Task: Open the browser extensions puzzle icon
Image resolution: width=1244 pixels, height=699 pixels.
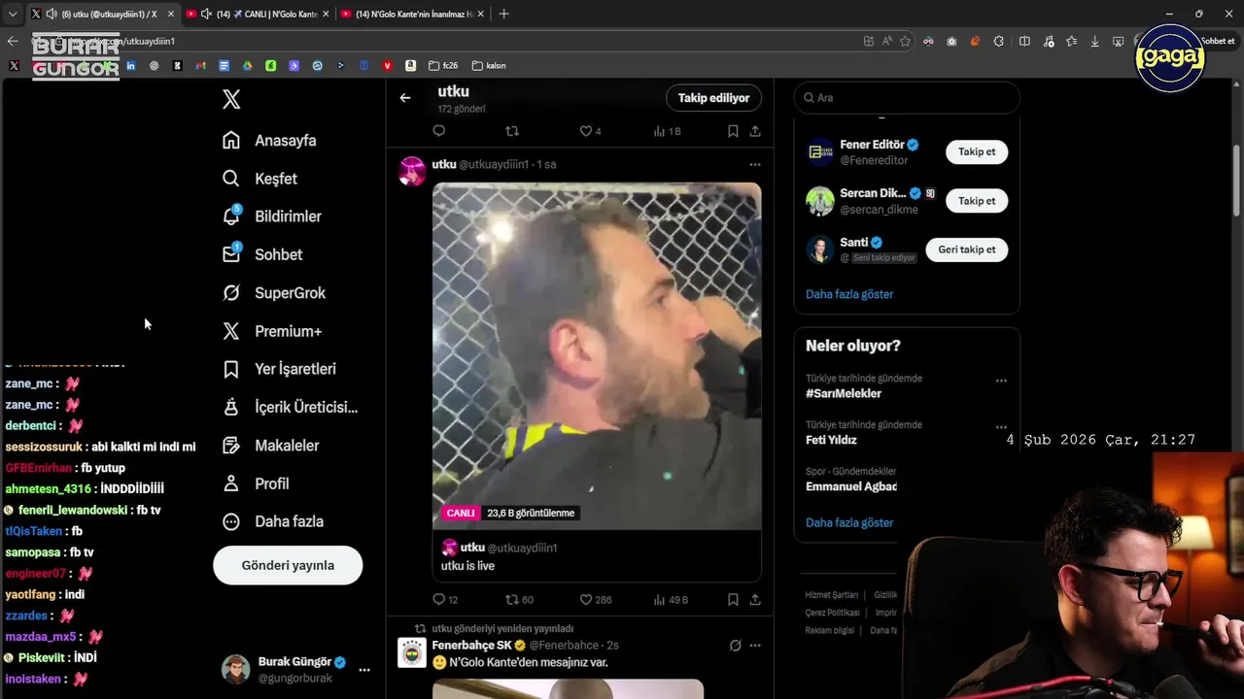Action: pyautogui.click(x=998, y=41)
